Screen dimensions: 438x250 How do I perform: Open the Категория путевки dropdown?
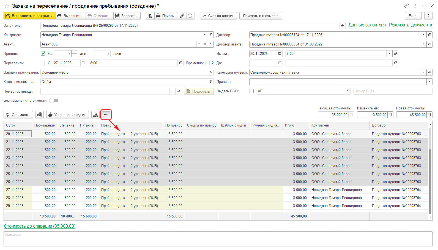[x=423, y=72]
